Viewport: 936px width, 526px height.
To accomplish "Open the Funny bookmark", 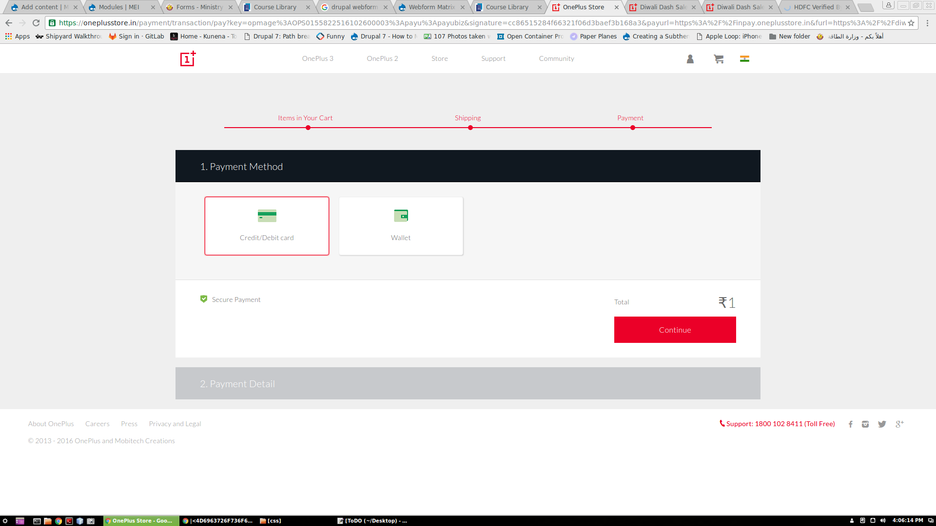I will coord(331,37).
